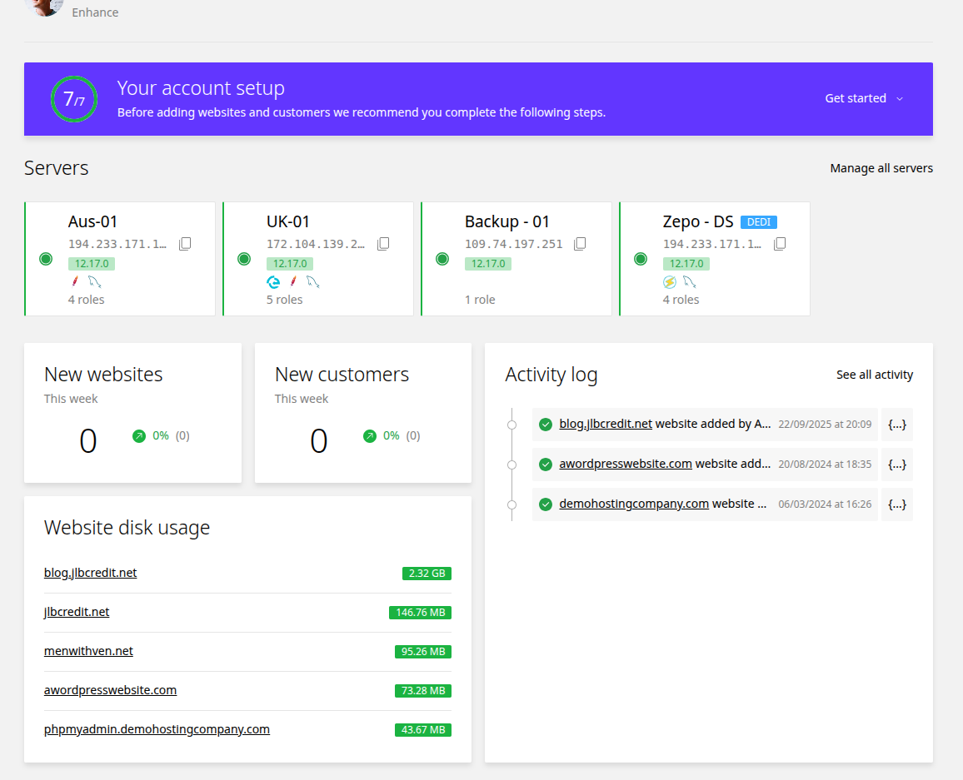Open blog.jlbcredit.net in disk usage list

pos(90,573)
